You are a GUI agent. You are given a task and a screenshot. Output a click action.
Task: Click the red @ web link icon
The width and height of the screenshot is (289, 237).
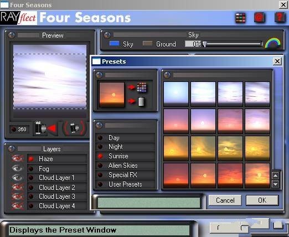pyautogui.click(x=260, y=18)
